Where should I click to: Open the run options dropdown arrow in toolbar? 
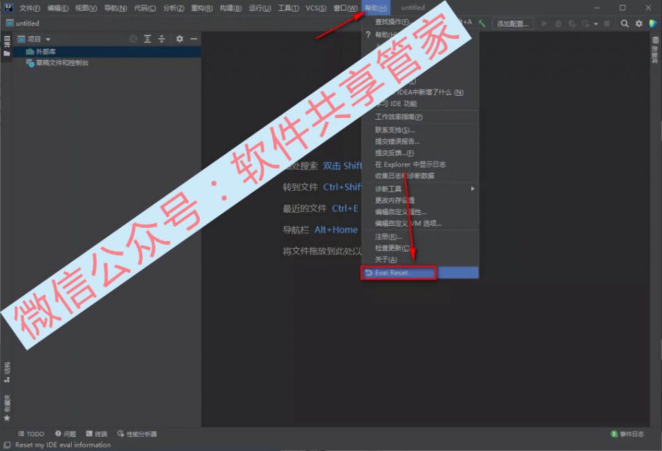pyautogui.click(x=595, y=24)
